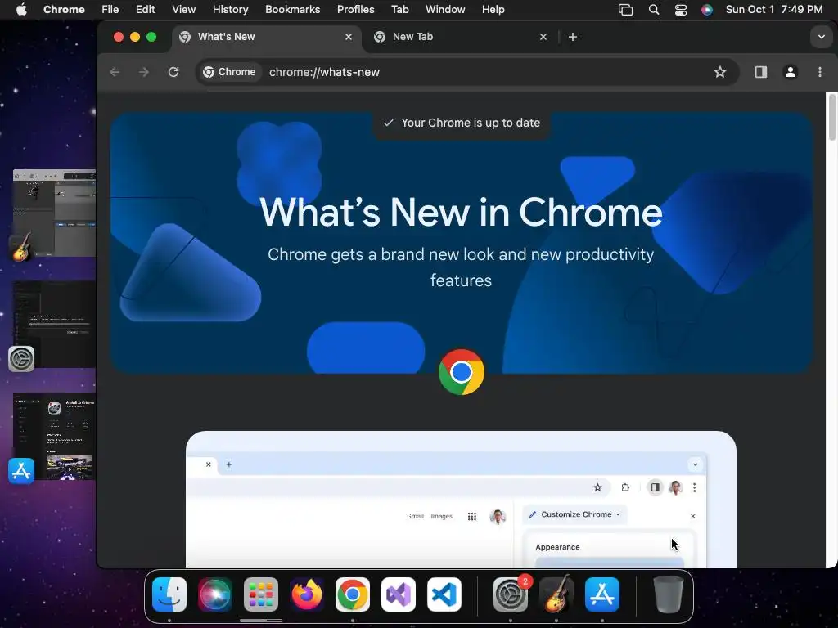Open App Store from the Dock
838x628 pixels.
pos(602,594)
